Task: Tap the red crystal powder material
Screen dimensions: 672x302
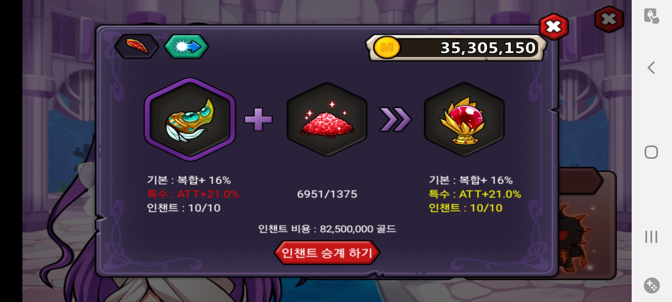Action: pyautogui.click(x=327, y=119)
